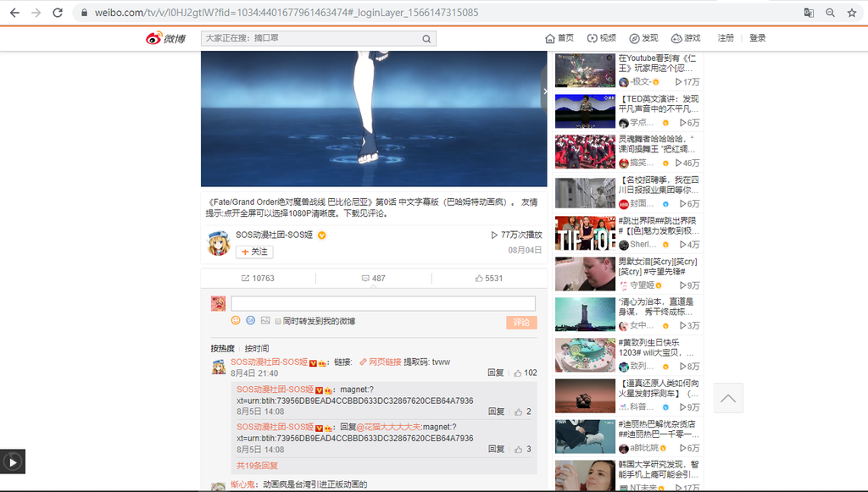Bookmark this page with star icon

point(852,13)
